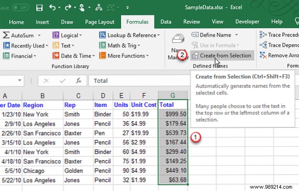Expand the Define Name dropdown arrow
Screen dimensions: 299x191
[x=237, y=35]
